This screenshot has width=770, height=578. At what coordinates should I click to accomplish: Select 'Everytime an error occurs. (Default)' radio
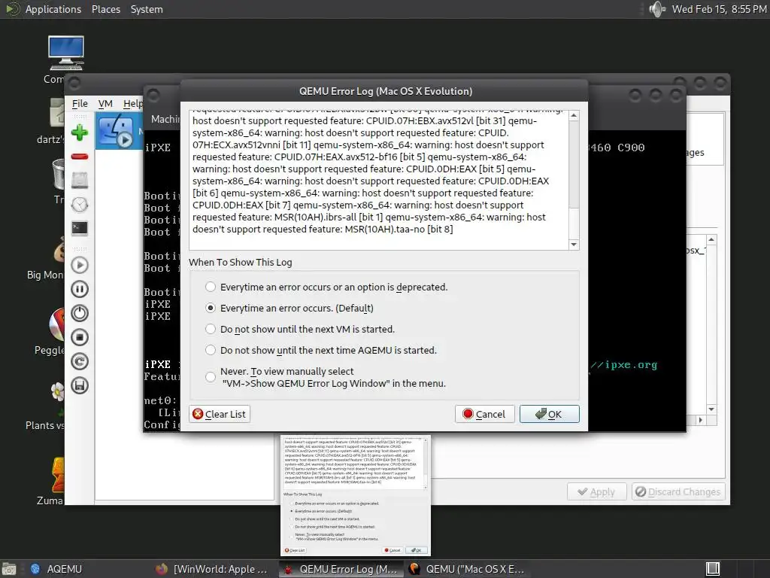coord(211,308)
